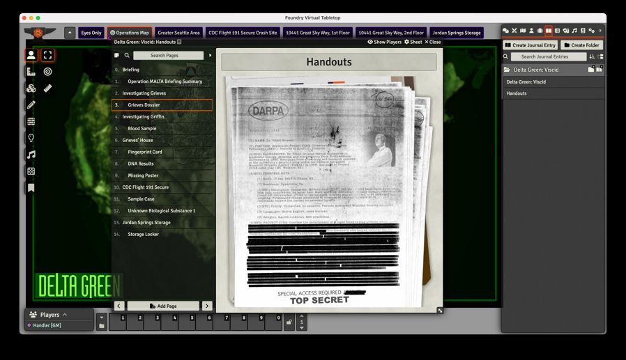Collapse the scene navigation bar
Image resolution: width=626 pixels, height=360 pixels.
[x=70, y=33]
